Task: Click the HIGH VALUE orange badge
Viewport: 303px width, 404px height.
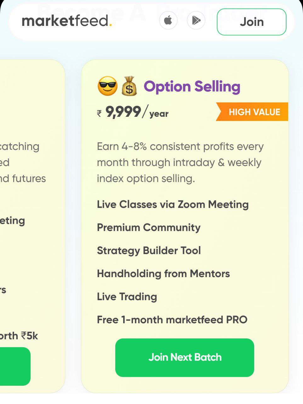Action: [x=253, y=112]
